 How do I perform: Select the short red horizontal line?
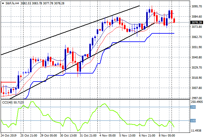[x=8, y=82]
